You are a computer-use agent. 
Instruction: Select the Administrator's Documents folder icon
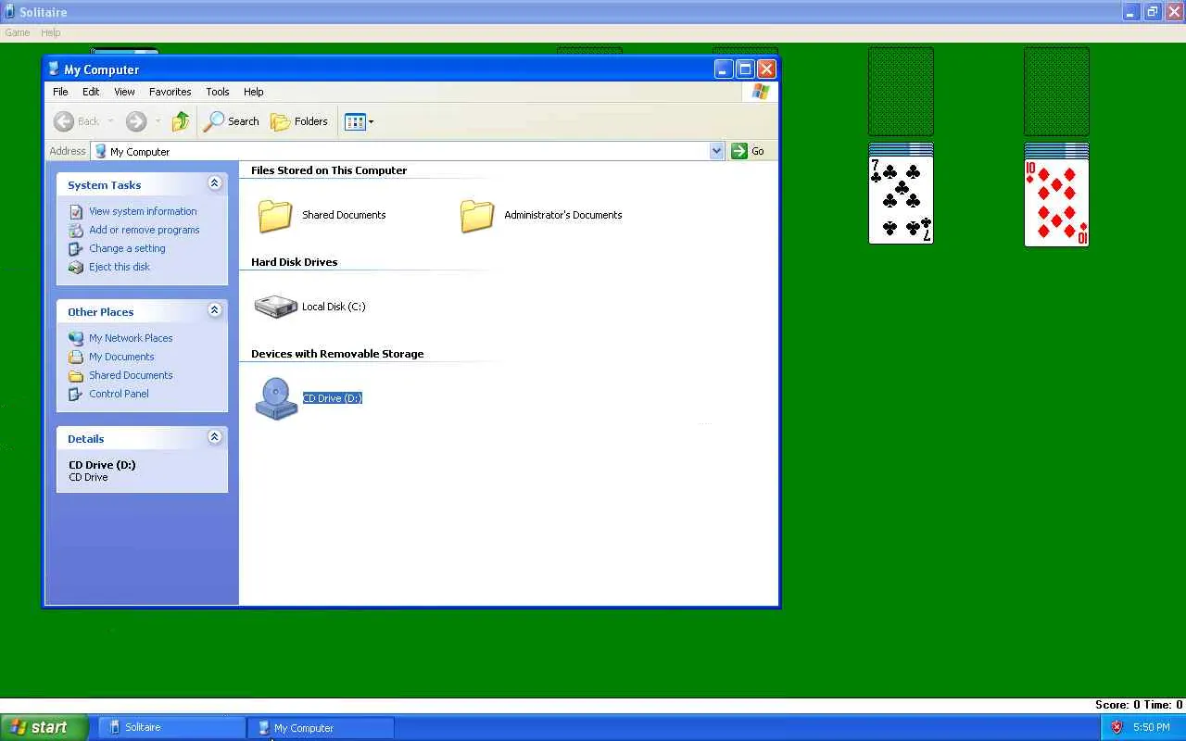coord(477,216)
